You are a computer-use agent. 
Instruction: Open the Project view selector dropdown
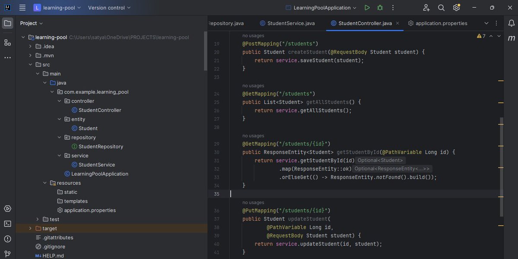pos(32,23)
